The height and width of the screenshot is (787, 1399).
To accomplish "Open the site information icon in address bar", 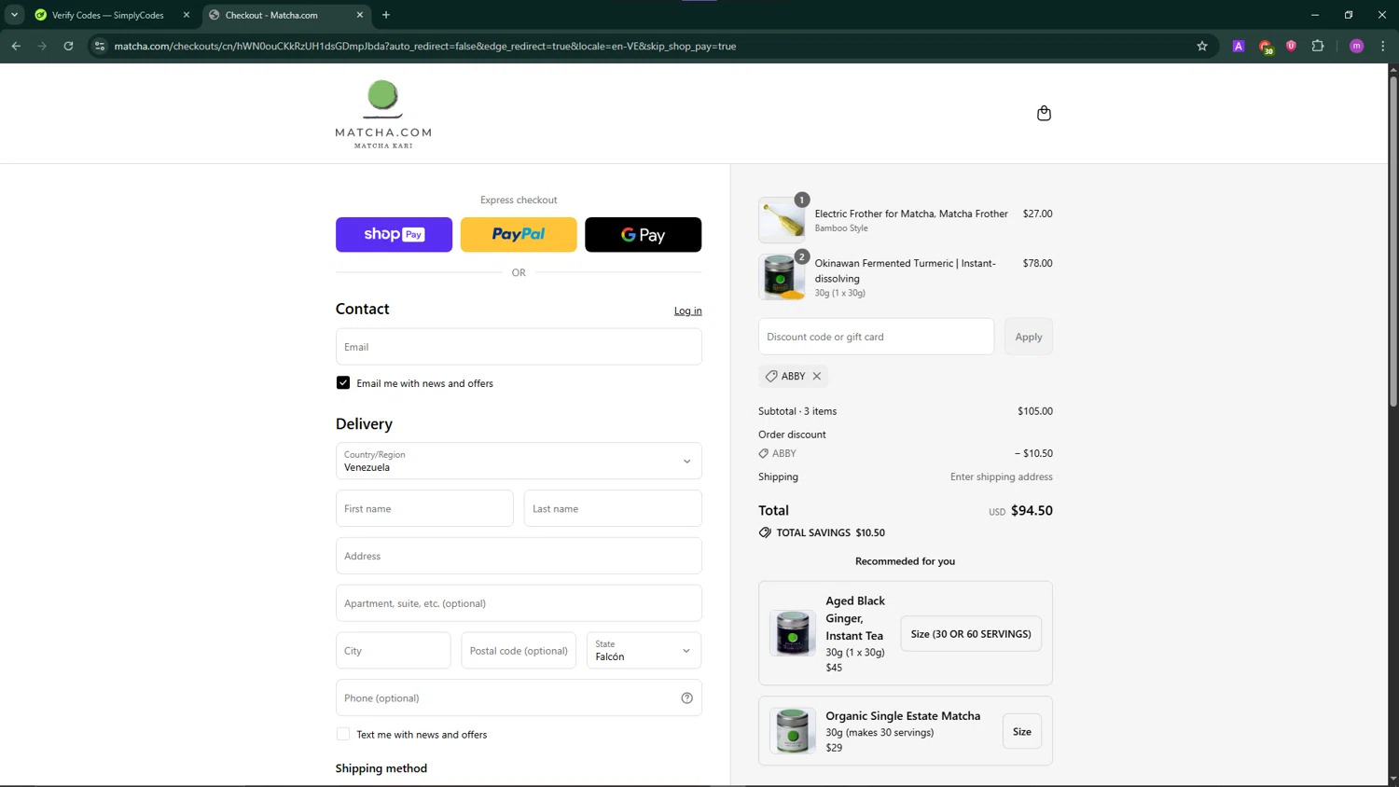I will tap(100, 46).
